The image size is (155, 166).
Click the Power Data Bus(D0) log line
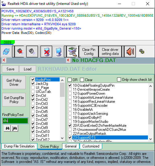pyautogui.click(x=26, y=33)
